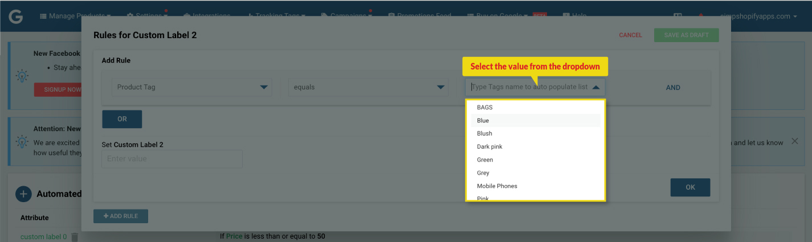Confirm the rule with OK button
Viewport: 812px width, 242px height.
tap(690, 187)
